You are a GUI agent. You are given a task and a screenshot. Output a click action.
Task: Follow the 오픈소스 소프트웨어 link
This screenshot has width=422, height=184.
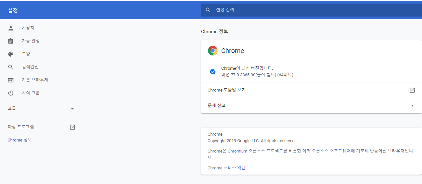point(331,151)
